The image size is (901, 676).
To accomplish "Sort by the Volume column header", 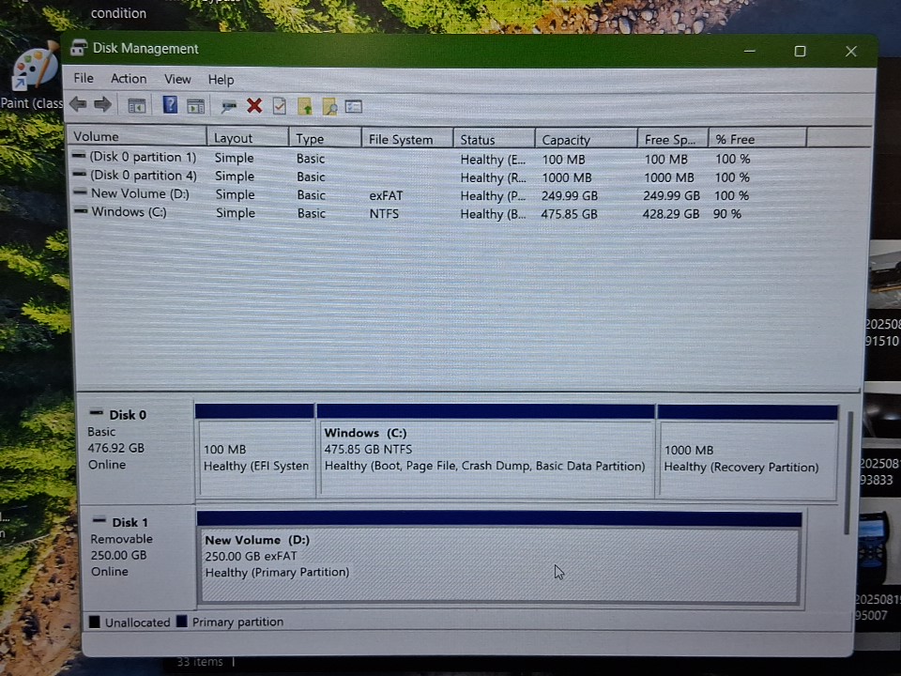I will tap(137, 137).
